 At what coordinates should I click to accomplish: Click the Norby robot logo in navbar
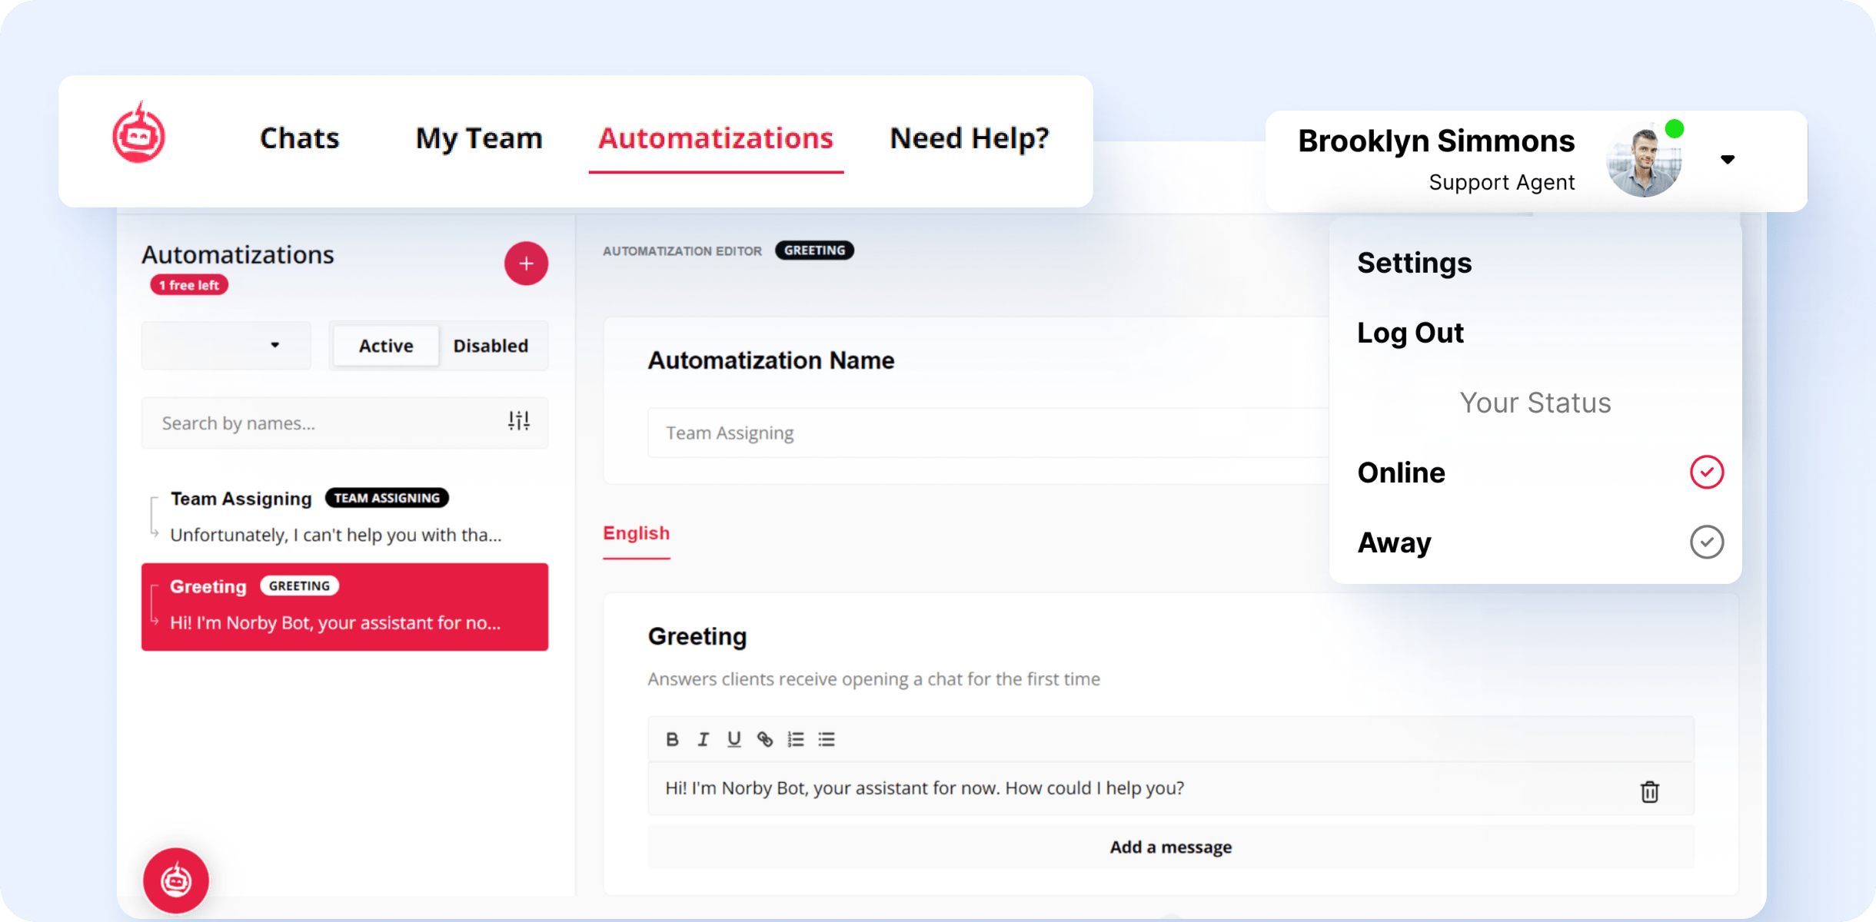139,135
